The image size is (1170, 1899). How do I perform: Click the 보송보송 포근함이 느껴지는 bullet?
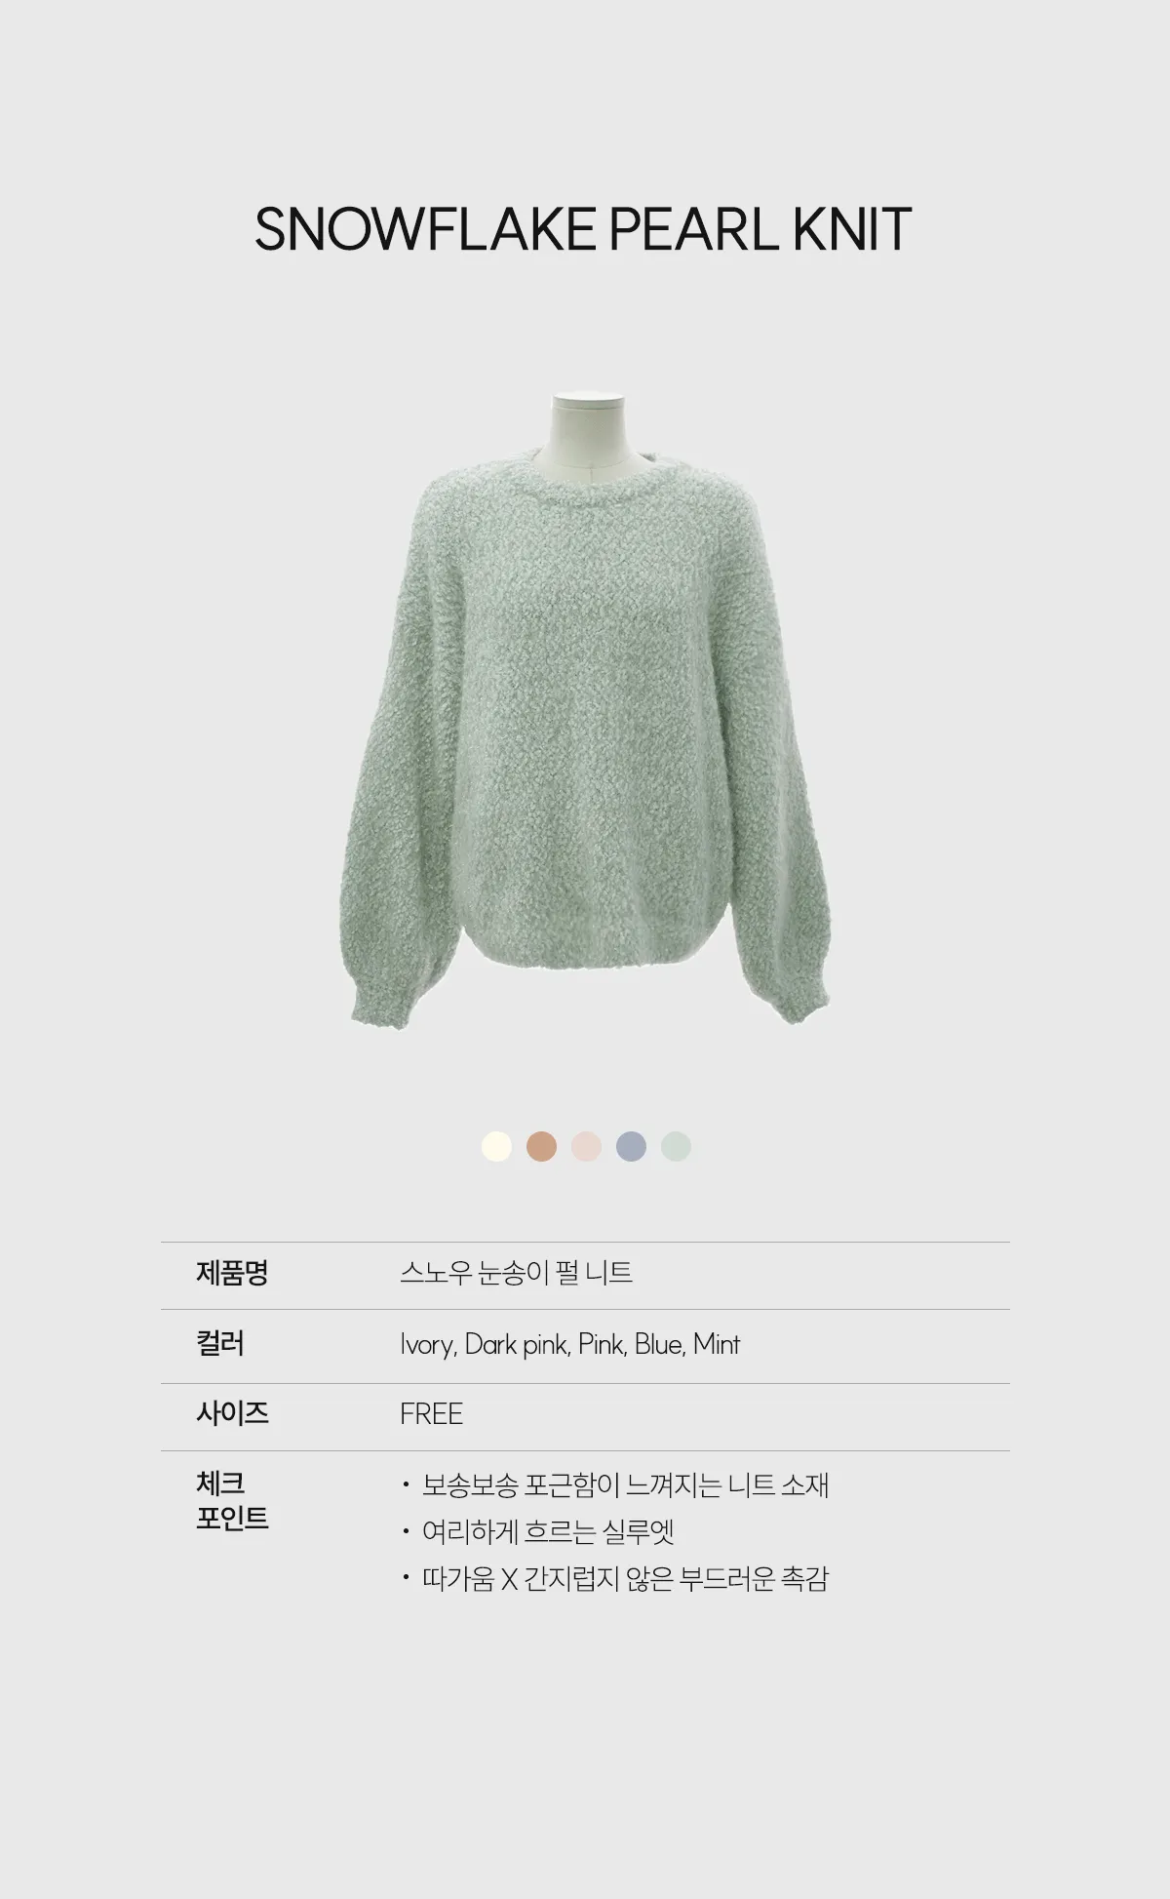coord(625,1485)
